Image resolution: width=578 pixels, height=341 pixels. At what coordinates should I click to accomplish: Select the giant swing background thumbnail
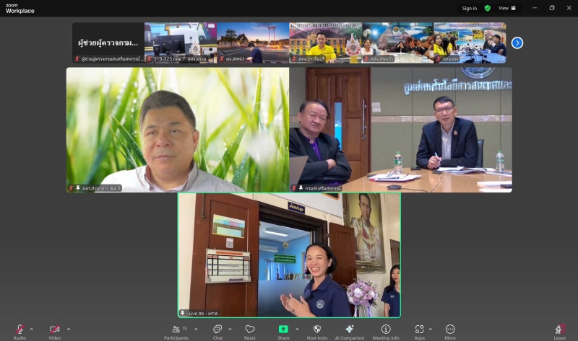tap(253, 43)
